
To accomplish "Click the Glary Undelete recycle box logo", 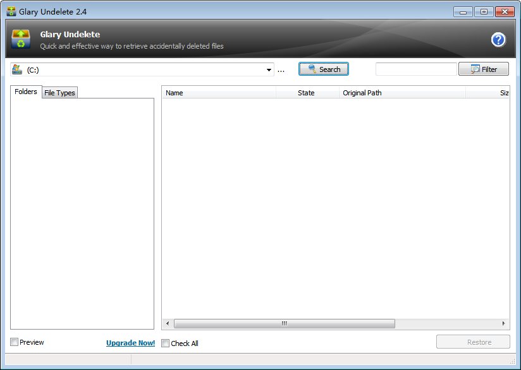I will coord(21,39).
